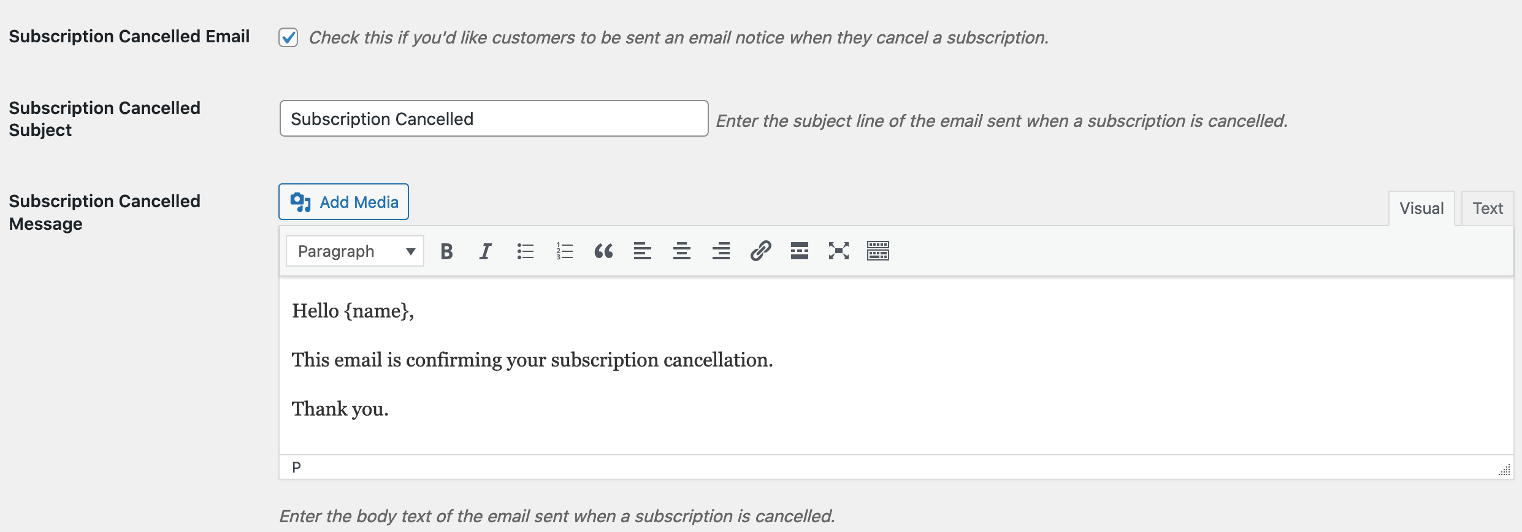Apply italic formatting
Image resolution: width=1522 pixels, height=532 pixels.
click(485, 251)
